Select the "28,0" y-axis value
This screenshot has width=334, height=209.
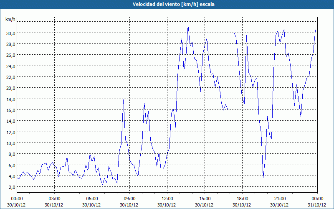(x=10, y=44)
